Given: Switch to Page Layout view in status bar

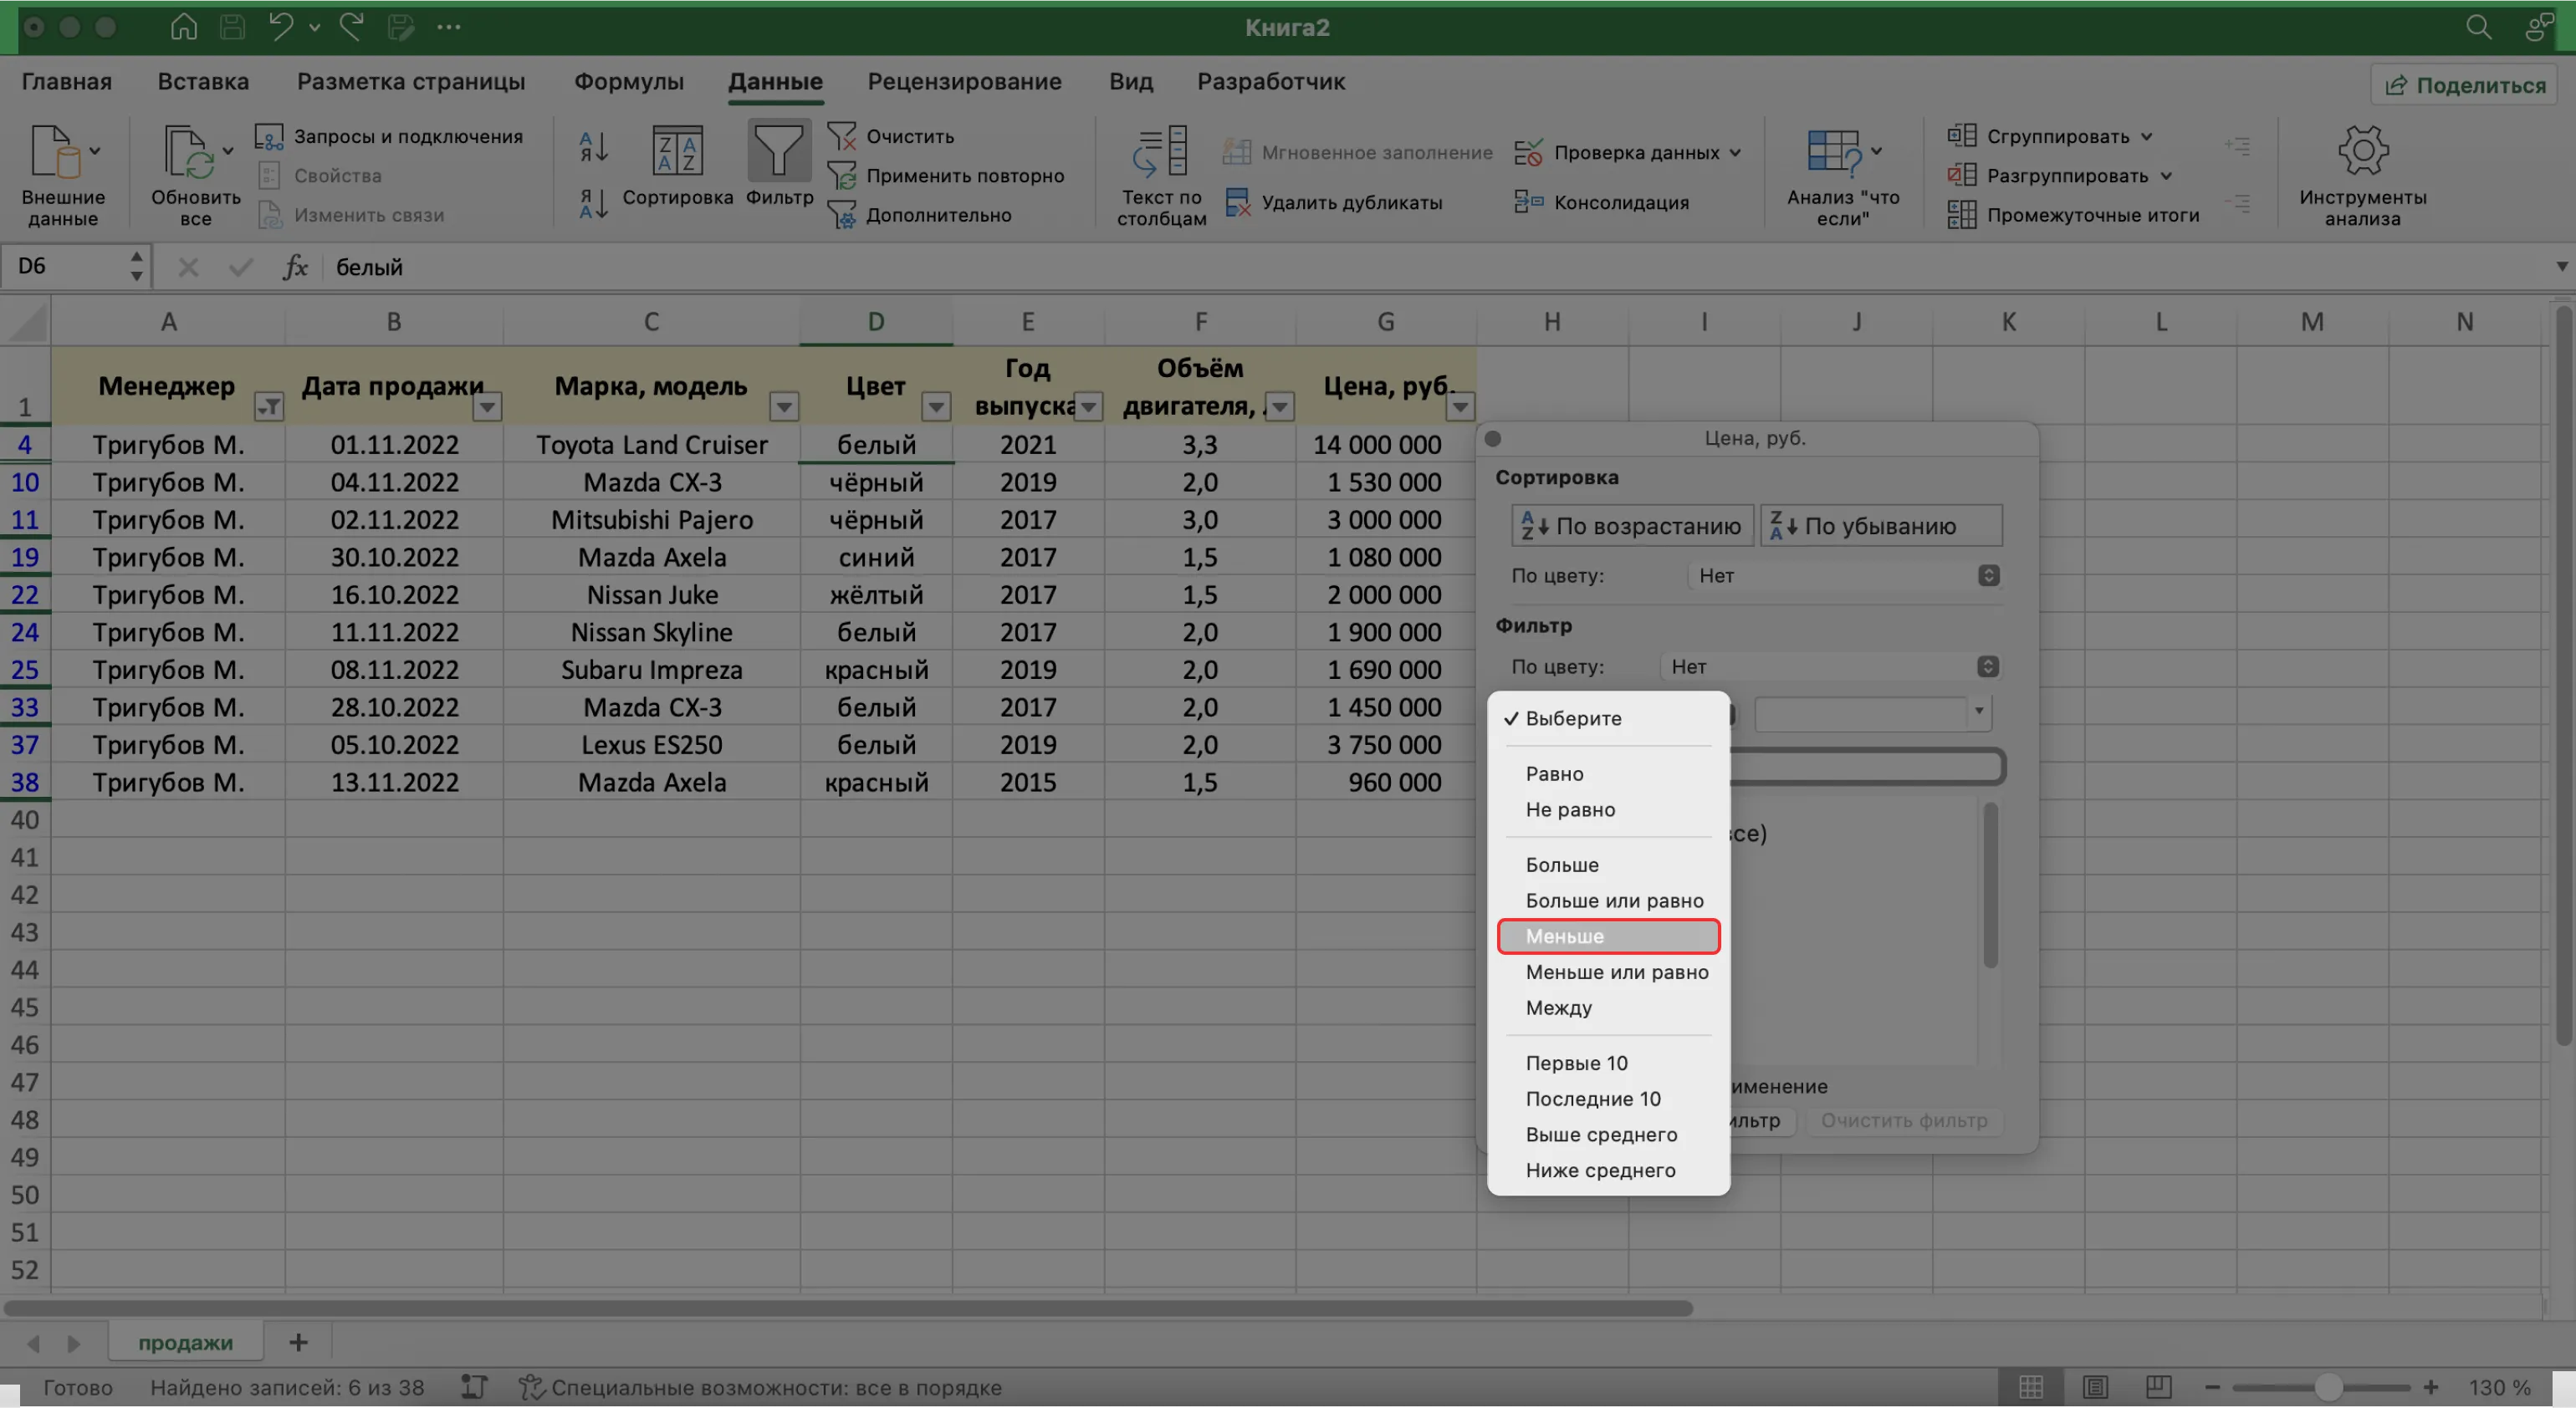Looking at the screenshot, I should pyautogui.click(x=2095, y=1387).
